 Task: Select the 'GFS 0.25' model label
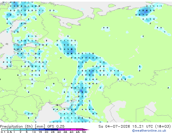coord(56,126)
